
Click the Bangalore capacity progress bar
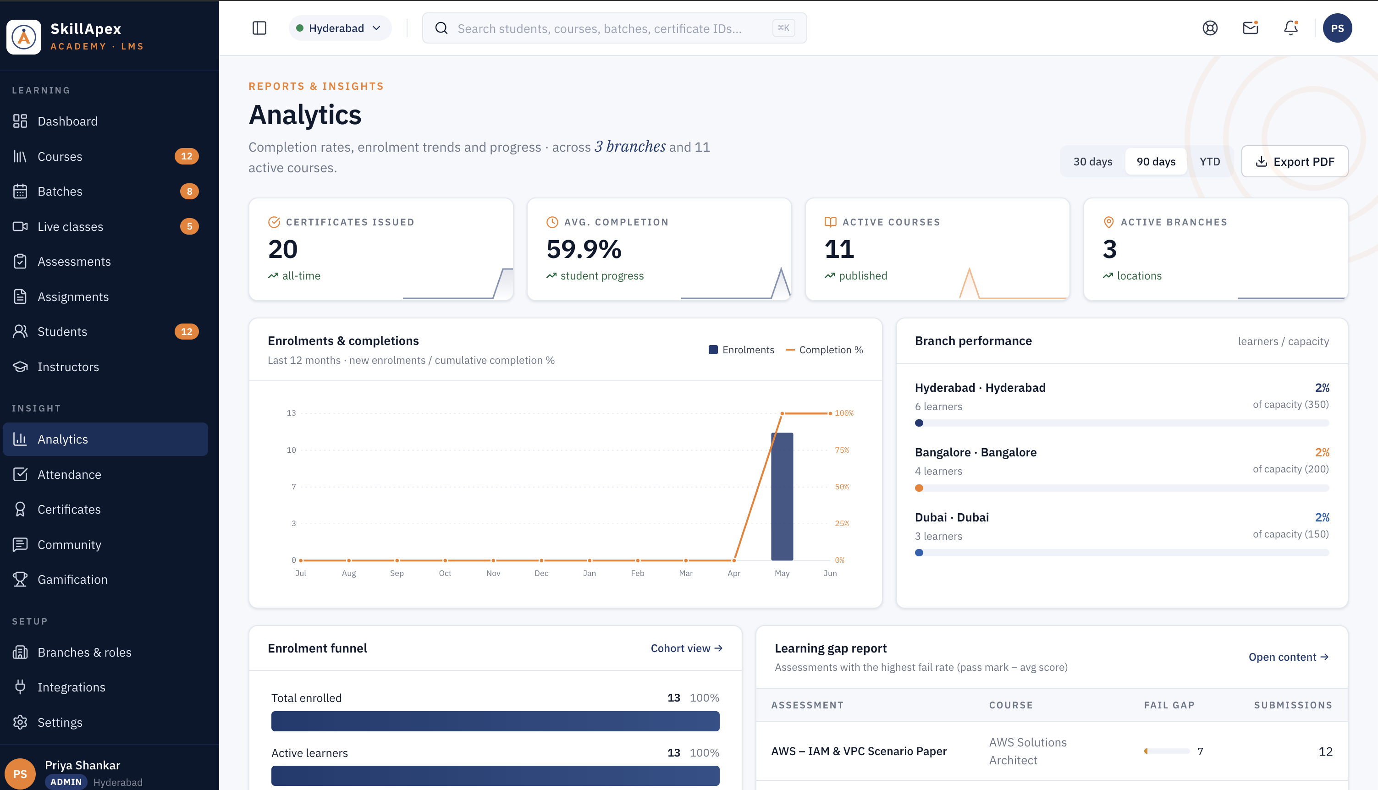click(x=1121, y=488)
